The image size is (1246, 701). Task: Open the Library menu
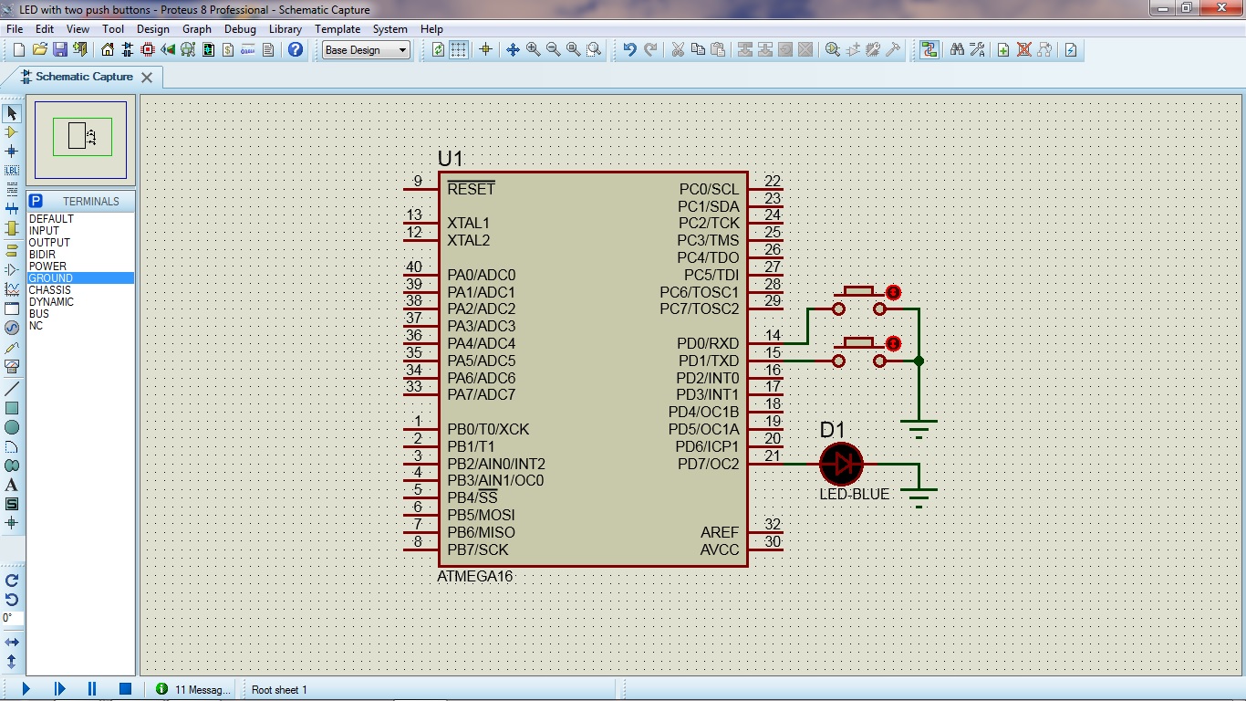pos(285,28)
